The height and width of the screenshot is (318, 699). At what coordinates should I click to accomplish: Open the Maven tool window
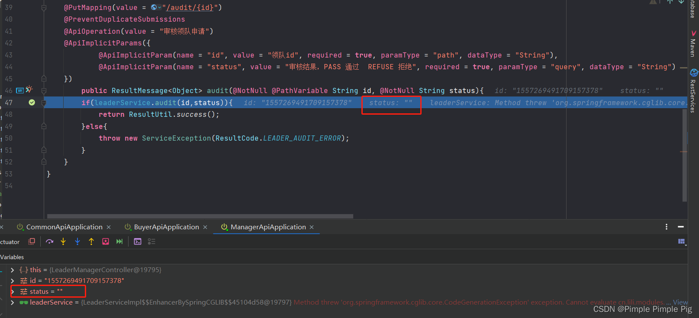coord(694,43)
